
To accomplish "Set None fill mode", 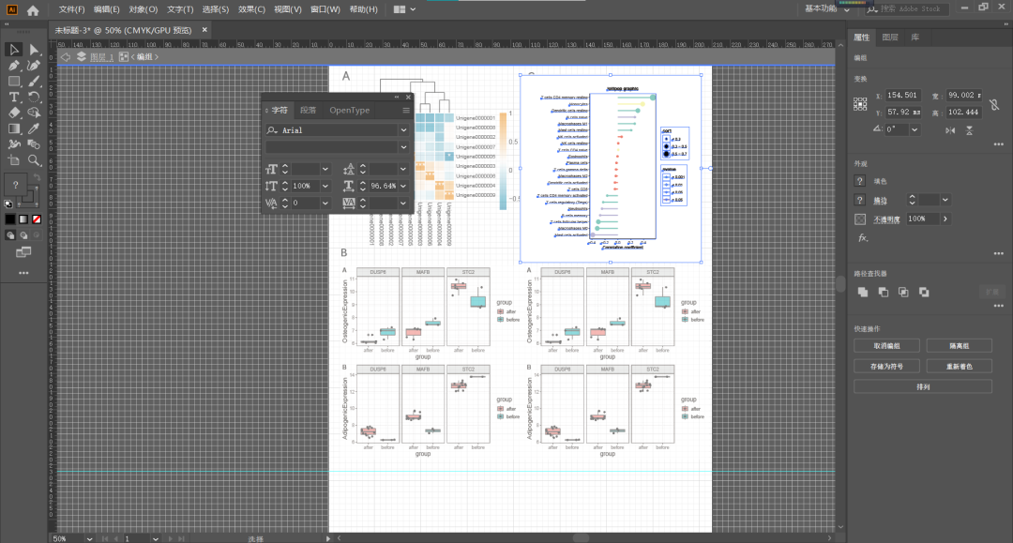I will [37, 219].
